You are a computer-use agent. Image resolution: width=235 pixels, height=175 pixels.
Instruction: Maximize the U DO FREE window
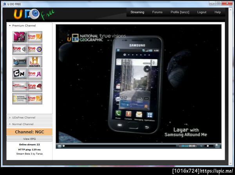click(219, 3)
